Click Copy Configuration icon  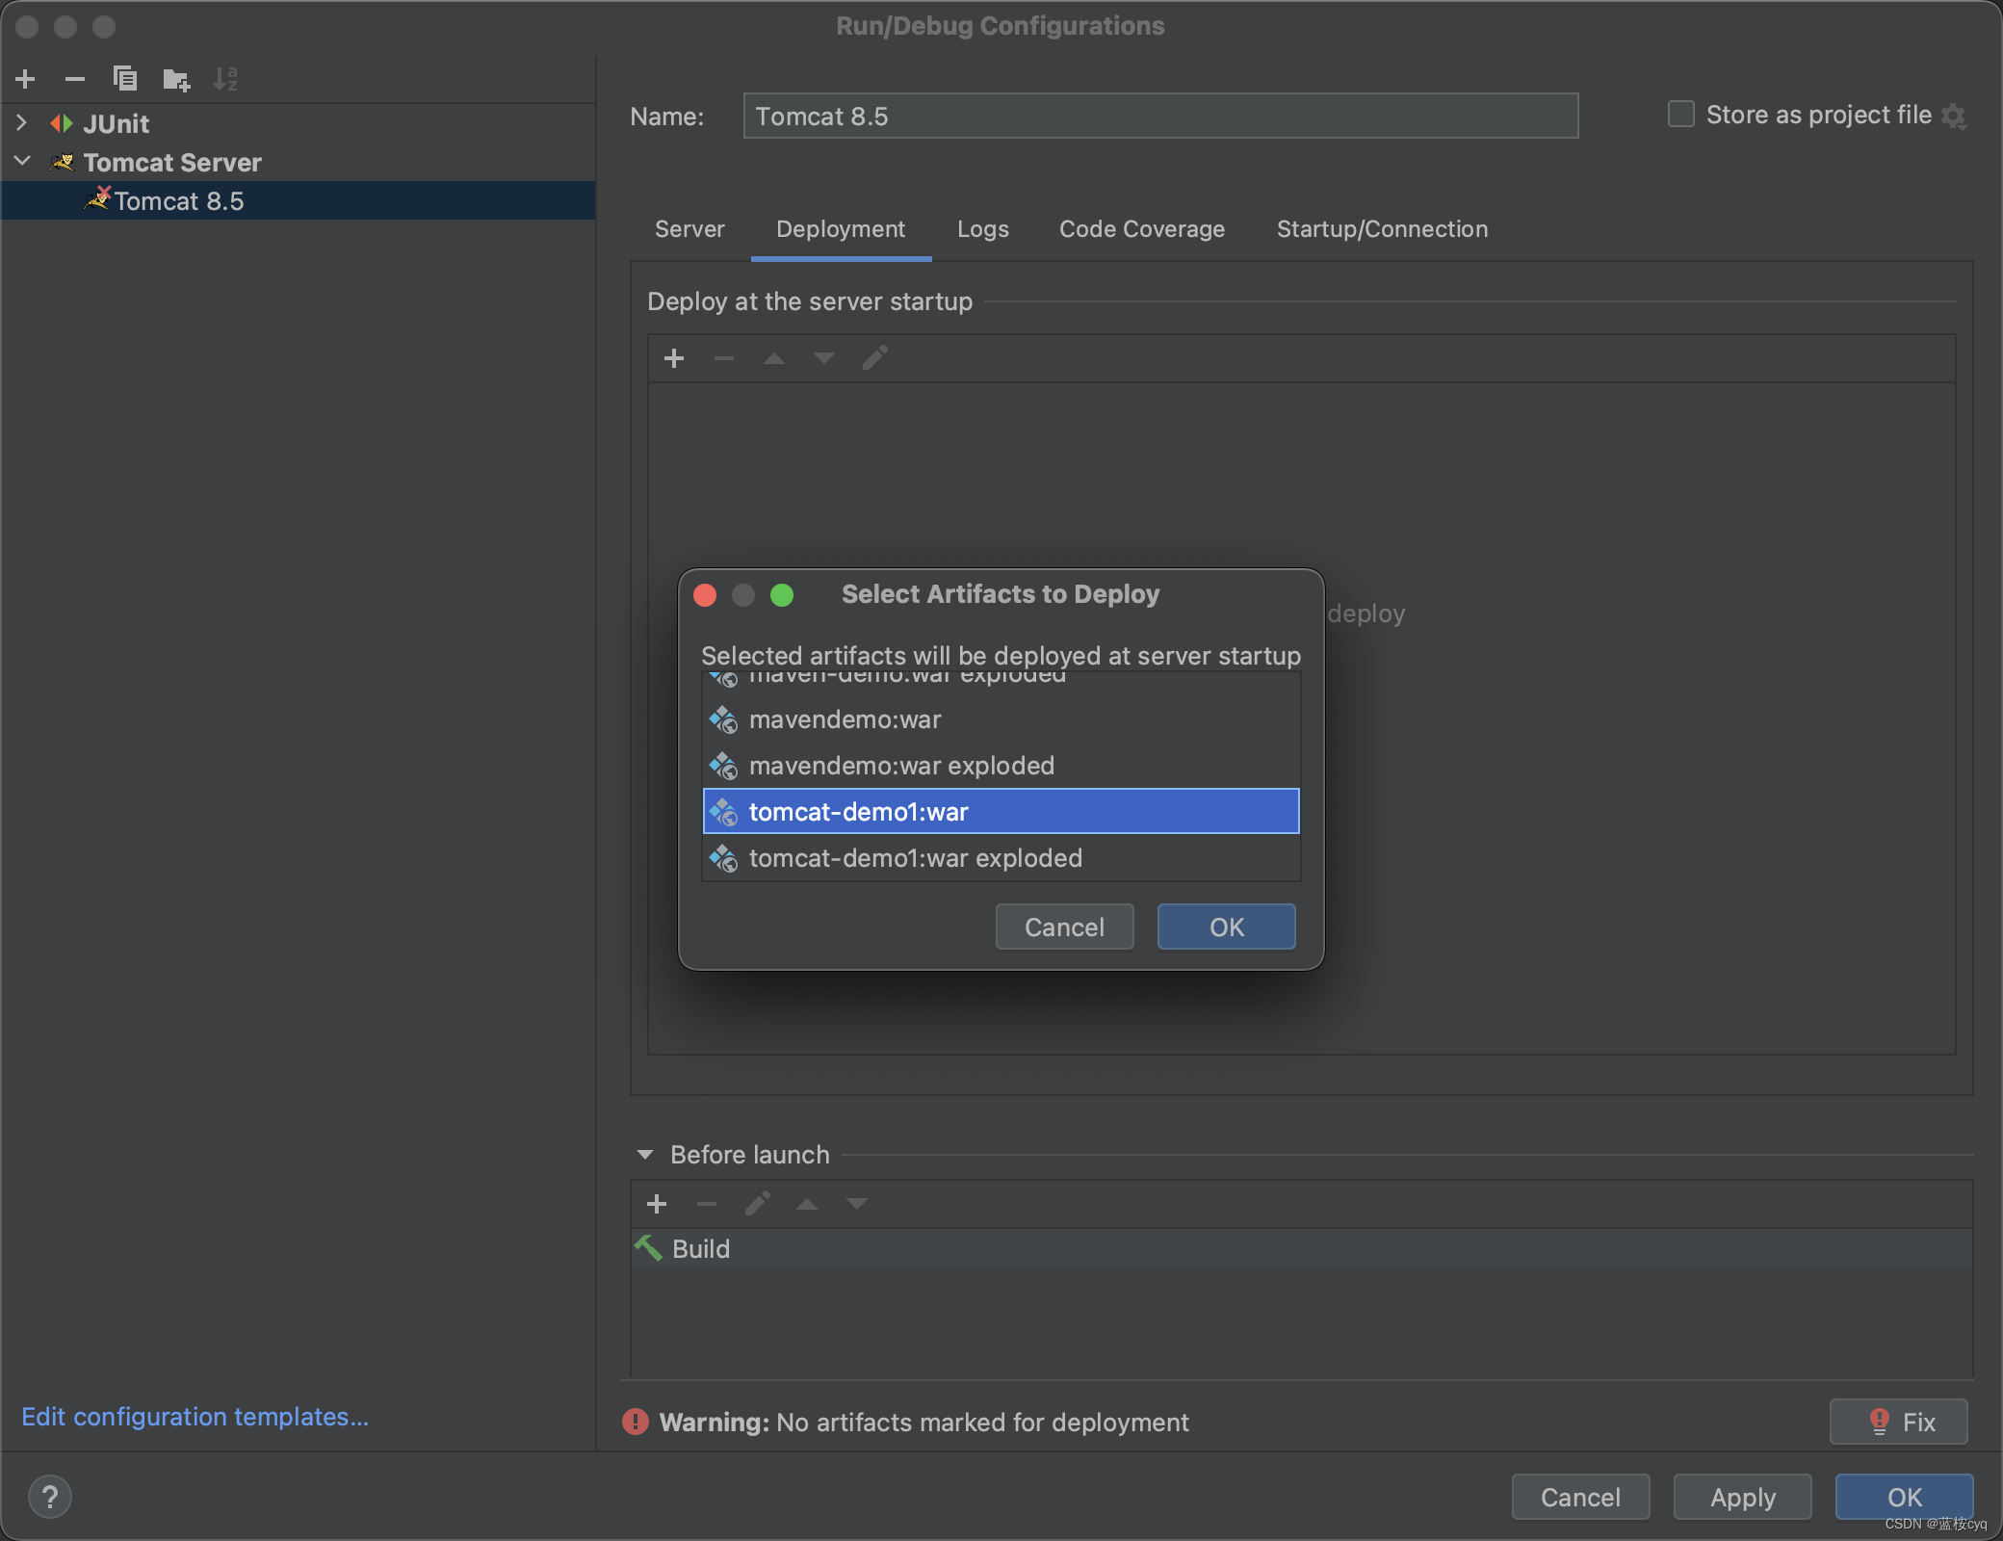(x=125, y=79)
